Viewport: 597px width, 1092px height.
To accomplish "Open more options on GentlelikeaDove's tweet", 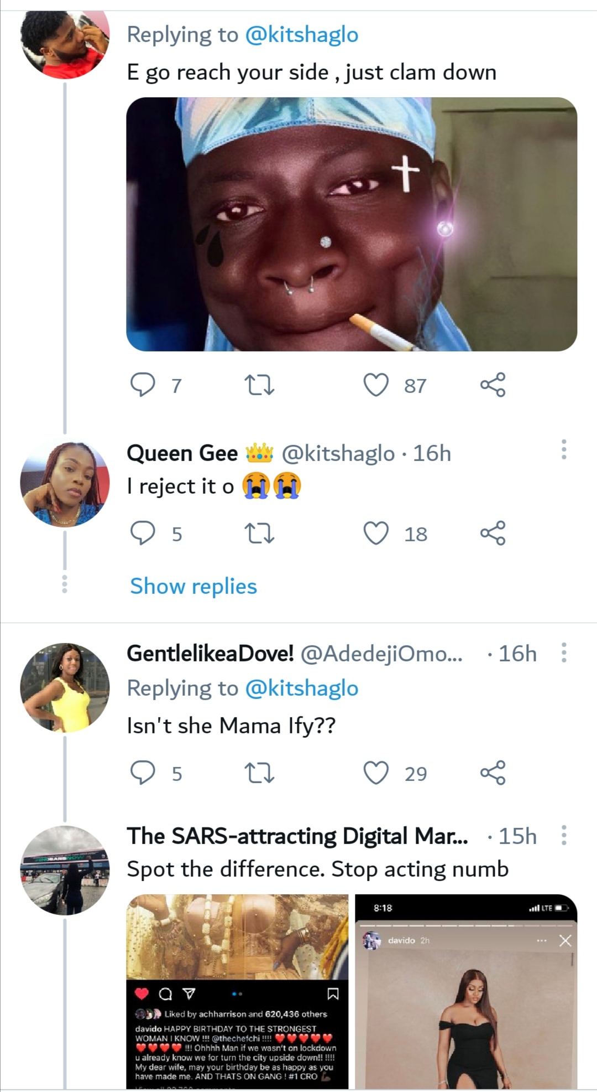I will (564, 653).
